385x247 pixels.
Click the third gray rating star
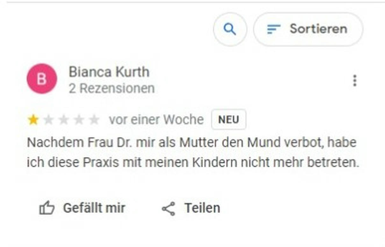point(64,120)
